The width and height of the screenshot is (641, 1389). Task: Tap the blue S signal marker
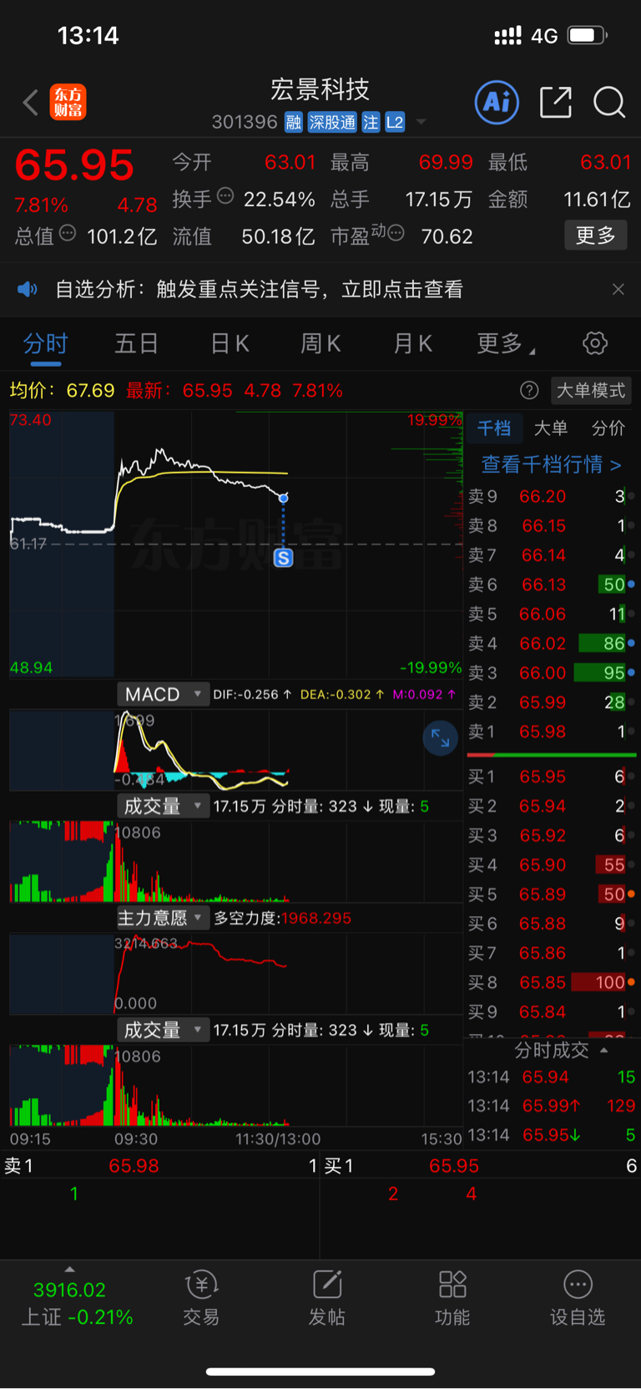tap(284, 558)
